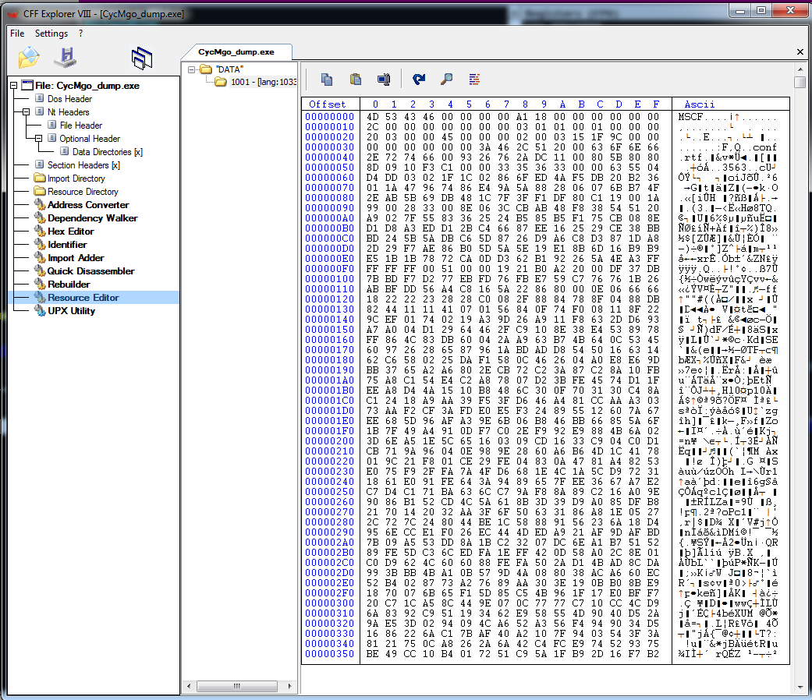This screenshot has width=812, height=700.
Task: Click the Dependency Walker tool icon
Action: [x=40, y=217]
